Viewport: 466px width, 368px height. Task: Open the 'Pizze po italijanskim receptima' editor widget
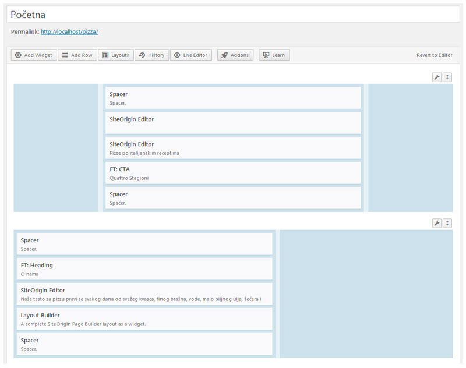pyautogui.click(x=233, y=148)
